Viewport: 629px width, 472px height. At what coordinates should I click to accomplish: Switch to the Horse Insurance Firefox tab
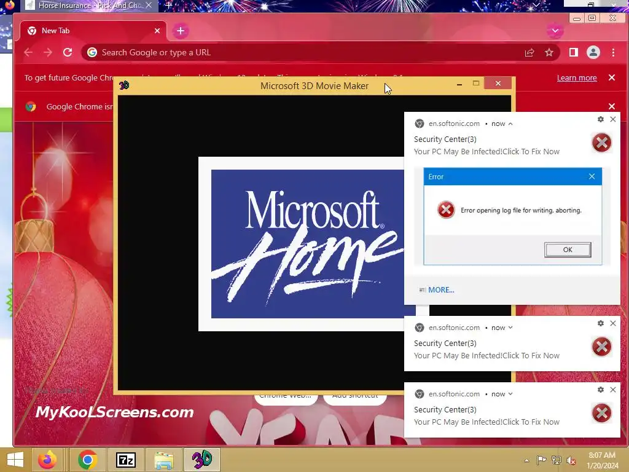(x=90, y=5)
